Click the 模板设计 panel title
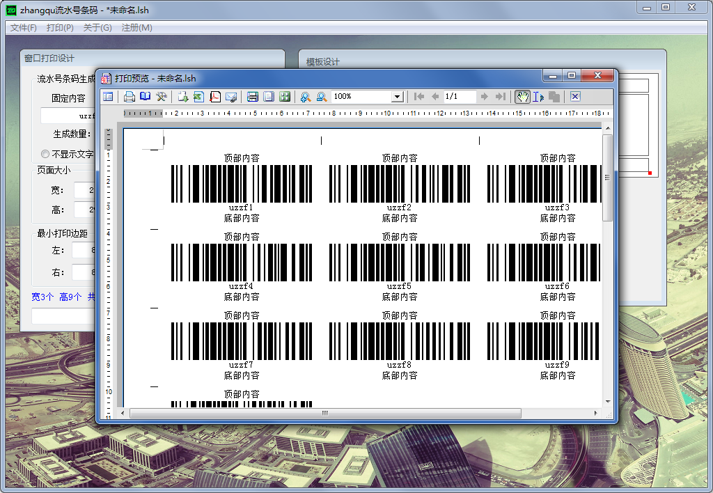 tap(323, 62)
